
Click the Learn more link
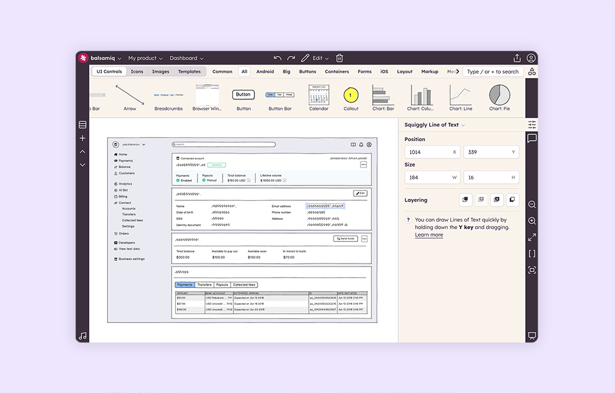(x=429, y=235)
